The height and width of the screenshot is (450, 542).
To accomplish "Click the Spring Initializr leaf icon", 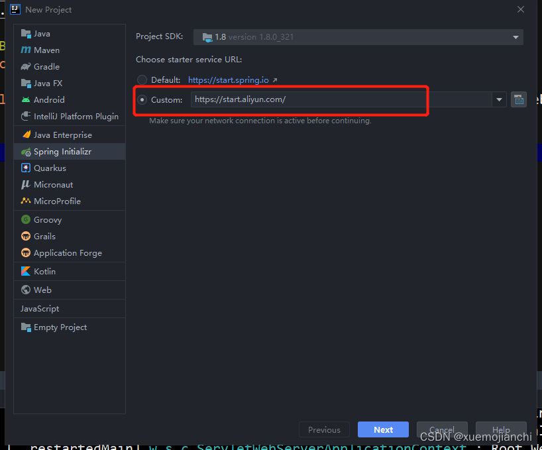I will pyautogui.click(x=26, y=152).
